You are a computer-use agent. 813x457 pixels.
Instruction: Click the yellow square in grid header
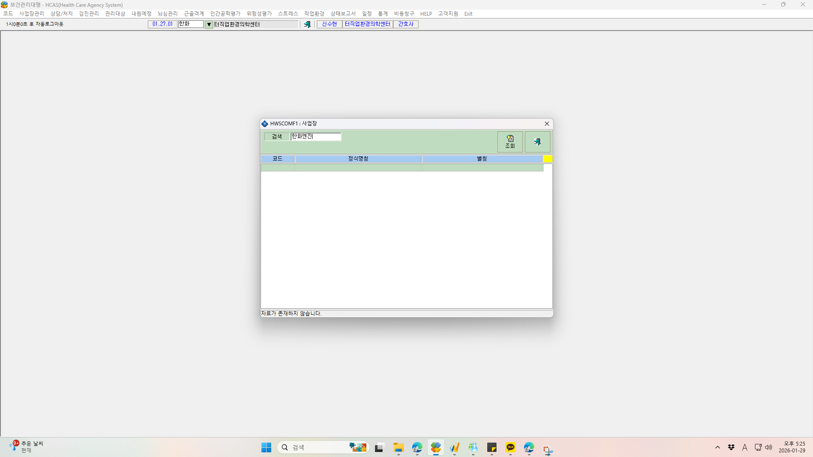548,159
